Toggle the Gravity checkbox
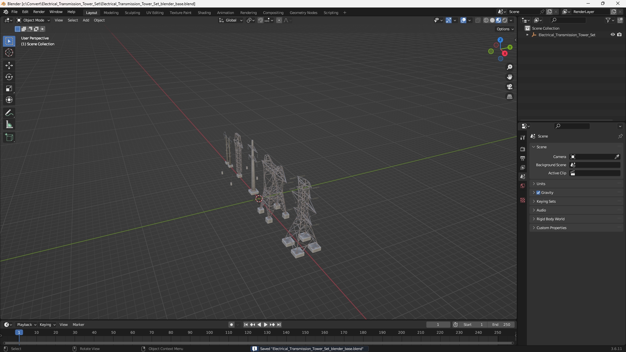This screenshot has height=352, width=626. click(538, 193)
